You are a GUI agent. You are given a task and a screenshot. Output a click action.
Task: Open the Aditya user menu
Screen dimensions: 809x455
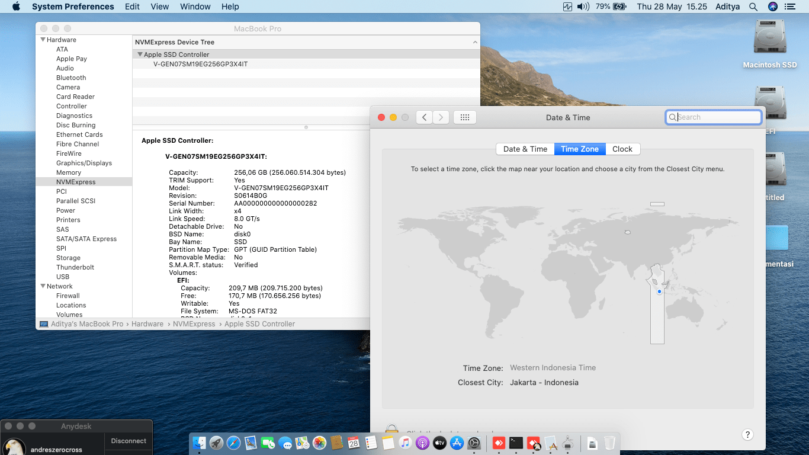tap(726, 7)
